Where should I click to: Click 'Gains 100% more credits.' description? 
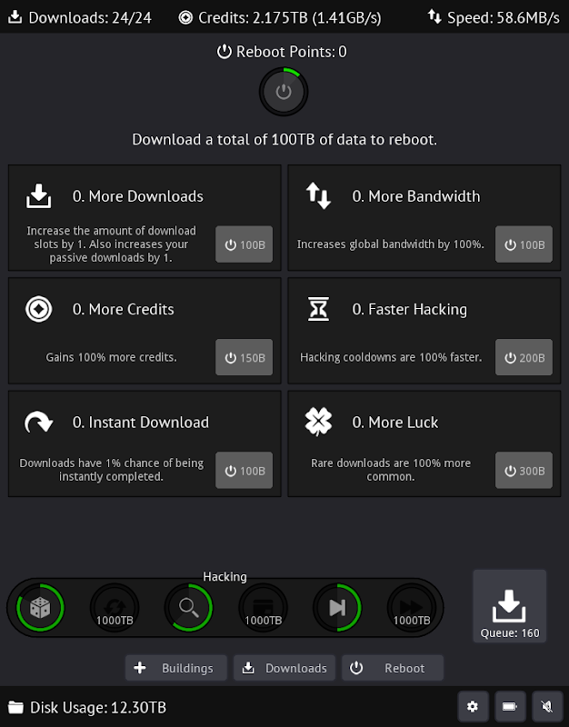[x=111, y=357]
